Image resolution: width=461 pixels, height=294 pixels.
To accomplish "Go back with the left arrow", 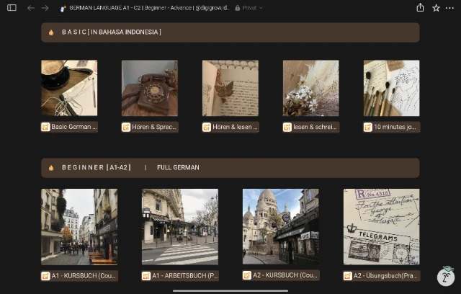I will 30,8.
